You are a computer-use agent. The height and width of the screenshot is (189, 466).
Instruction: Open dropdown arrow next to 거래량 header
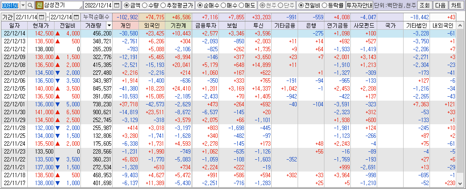click(x=109, y=26)
